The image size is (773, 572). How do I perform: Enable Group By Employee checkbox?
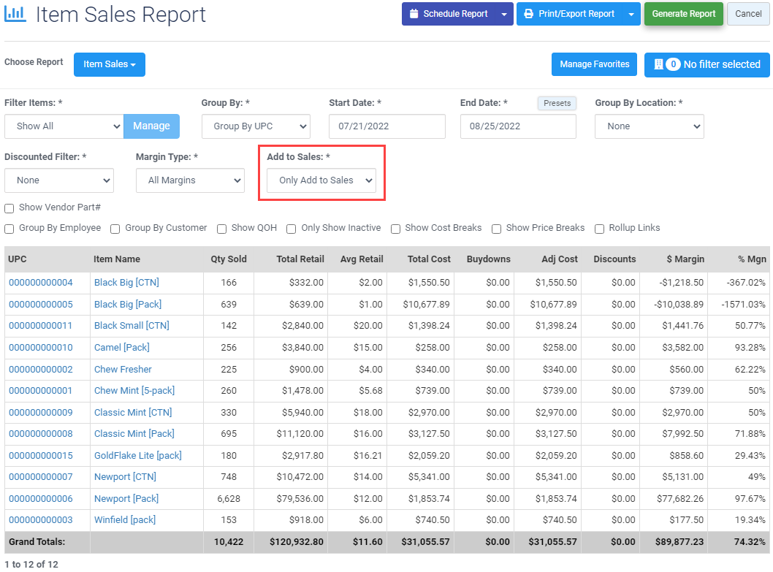pyautogui.click(x=9, y=229)
